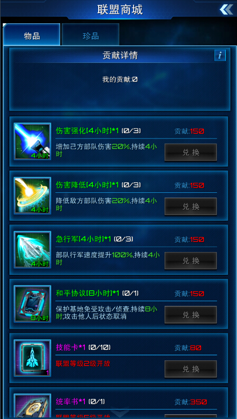Screen dimensions: 237x419
Task: Click the 贡献详情 panel header
Action: [120, 55]
